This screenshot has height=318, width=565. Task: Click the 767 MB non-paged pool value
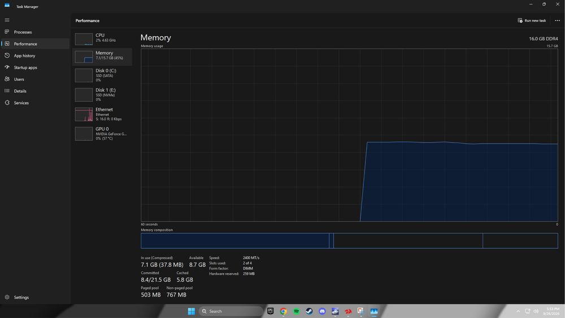tap(176, 295)
